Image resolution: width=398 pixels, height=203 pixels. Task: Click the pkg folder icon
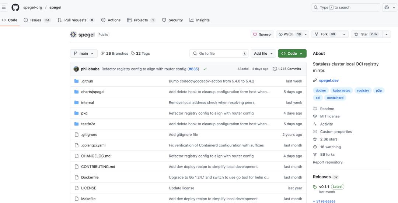[76, 113]
